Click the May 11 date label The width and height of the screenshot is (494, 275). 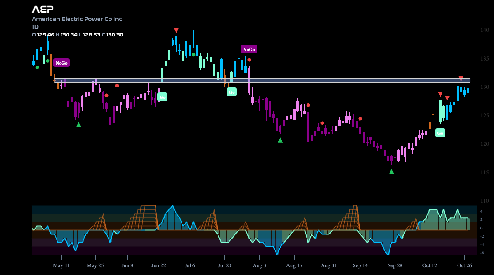click(x=61, y=265)
